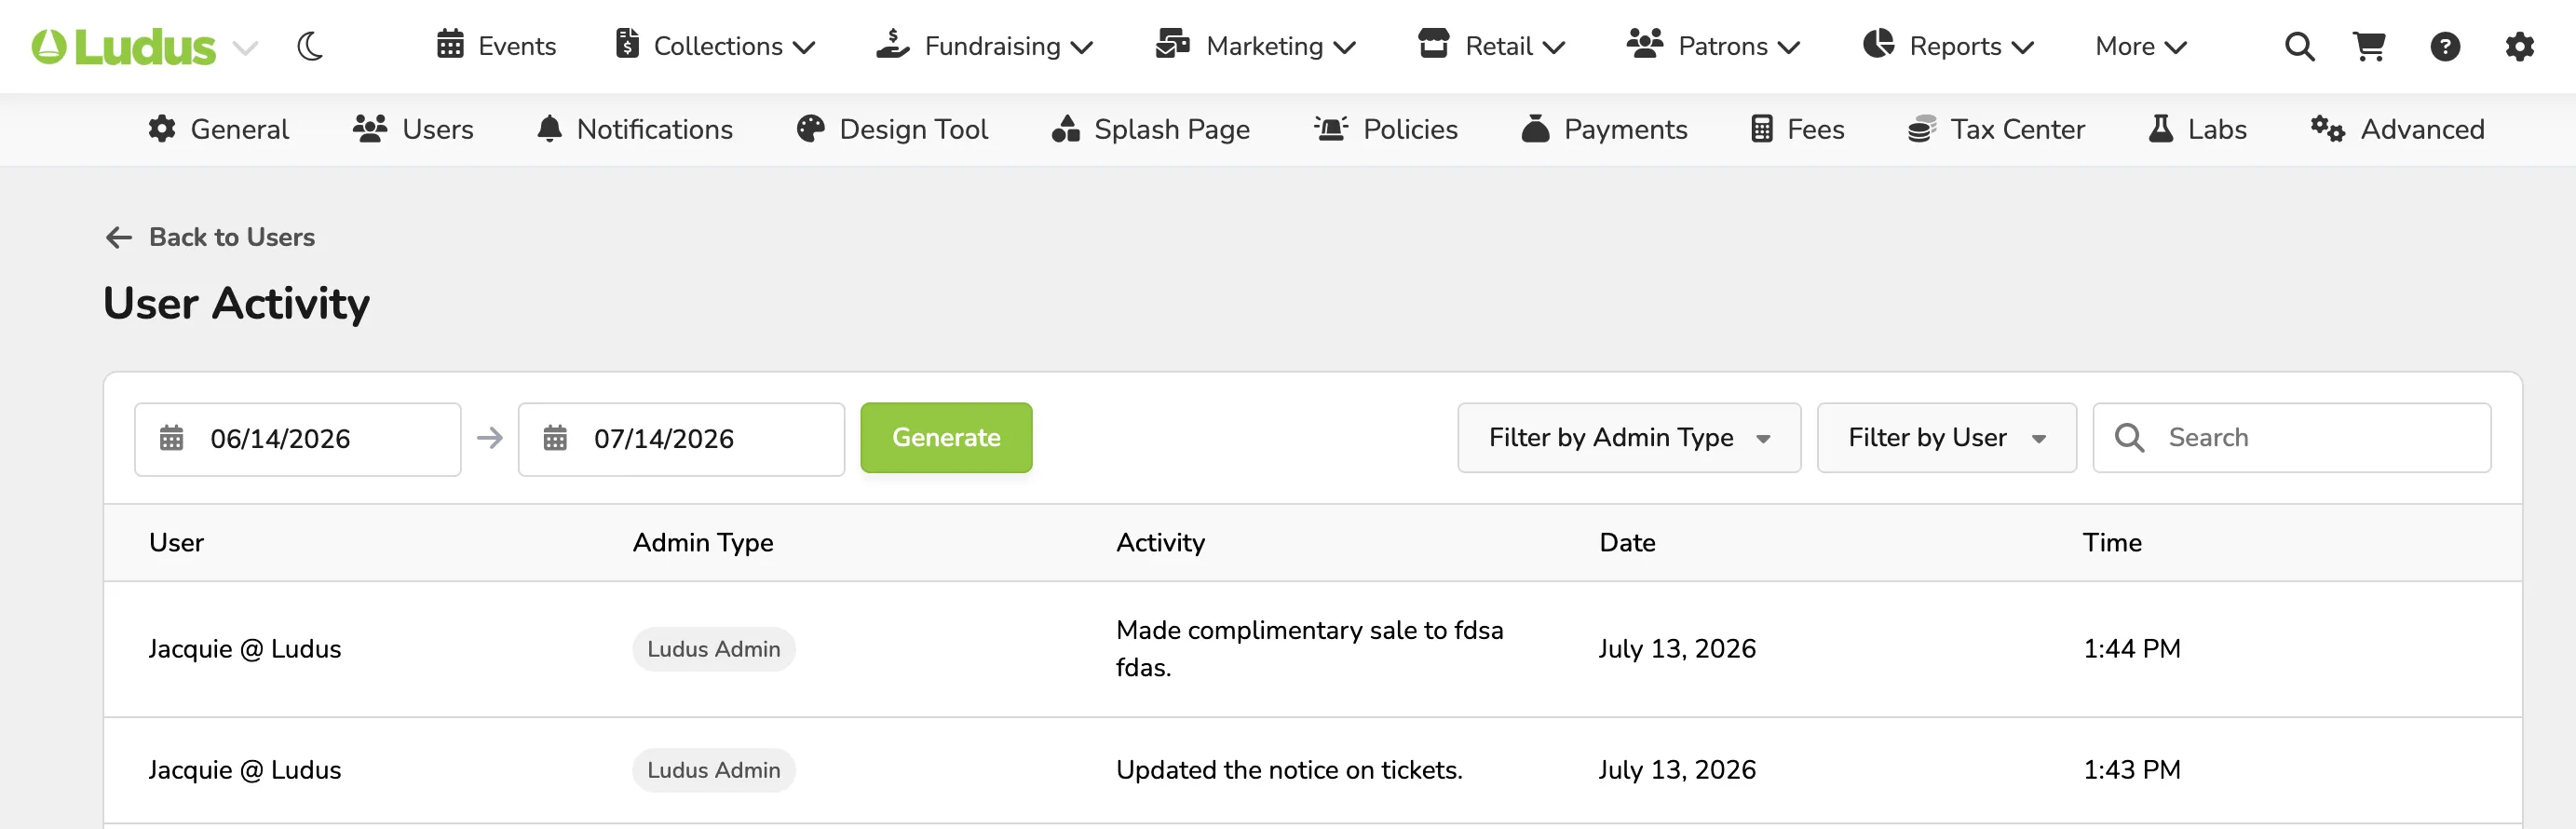Image resolution: width=2576 pixels, height=829 pixels.
Task: Click the end date field 07/14/2026
Action: coord(681,439)
